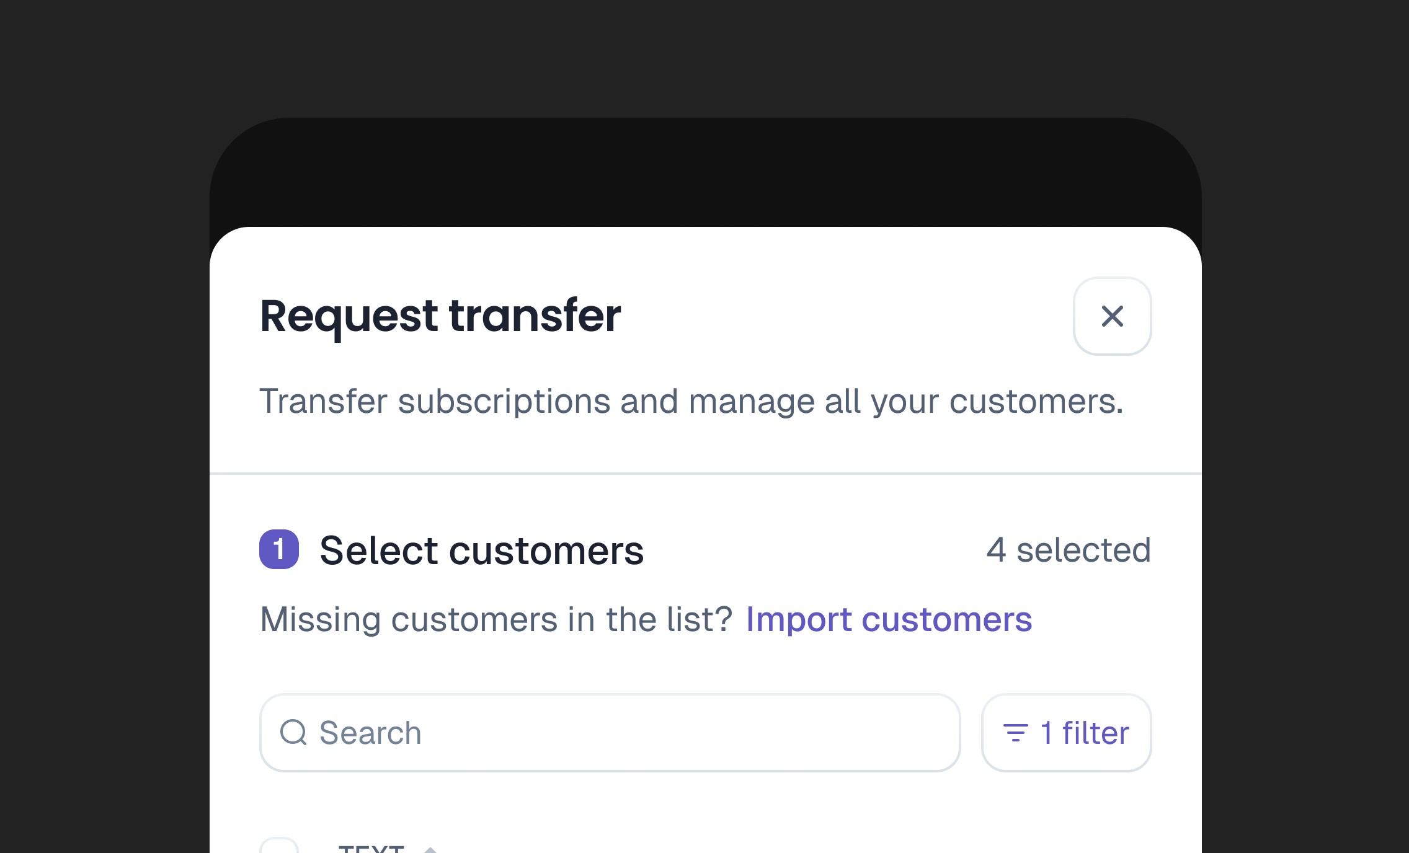The height and width of the screenshot is (853, 1409).
Task: Click the purple step 1 badge
Action: pyautogui.click(x=278, y=549)
